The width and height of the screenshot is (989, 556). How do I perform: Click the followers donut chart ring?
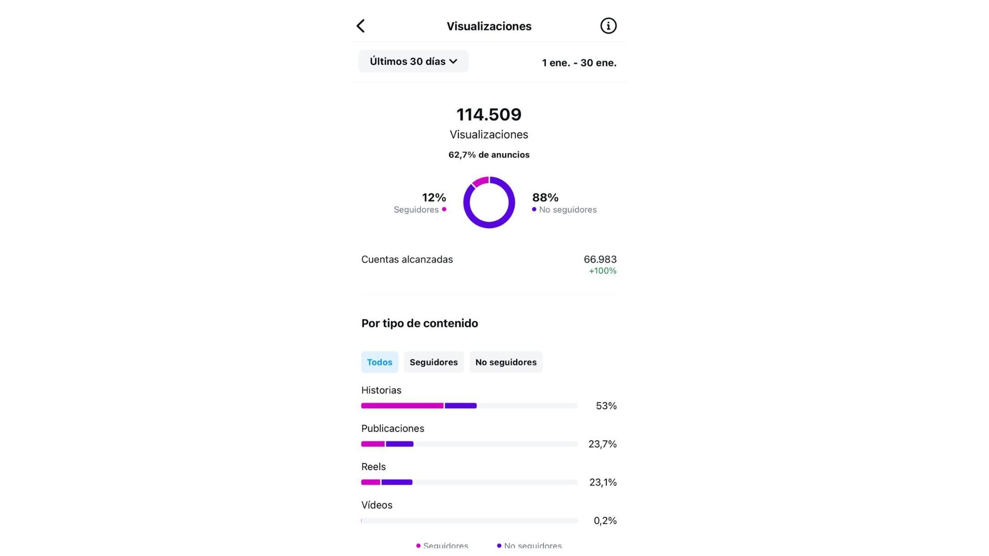[489, 202]
